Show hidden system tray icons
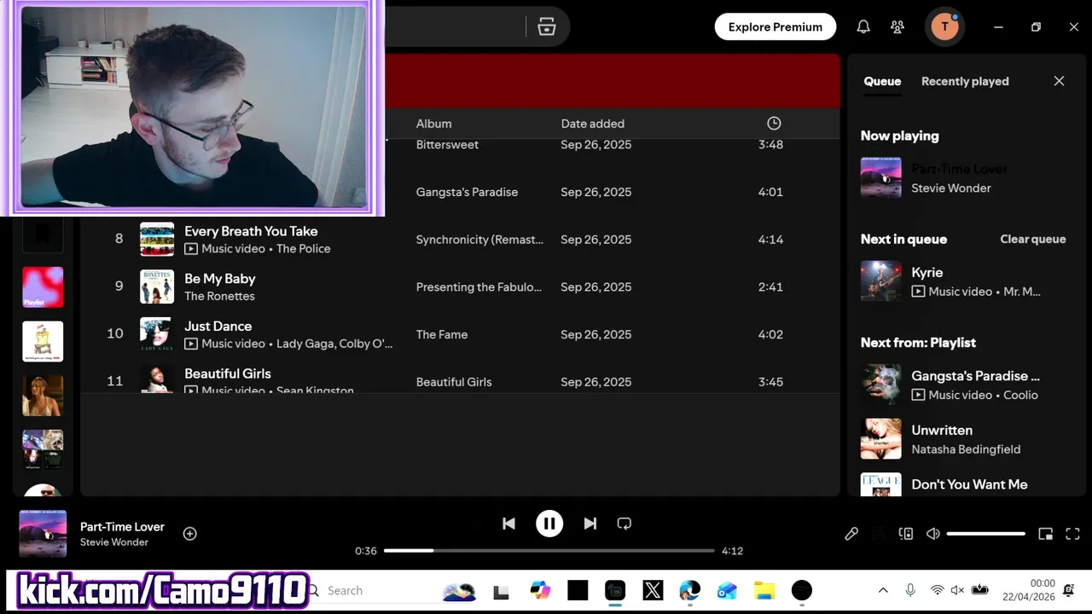The width and height of the screenshot is (1092, 614). tap(883, 590)
